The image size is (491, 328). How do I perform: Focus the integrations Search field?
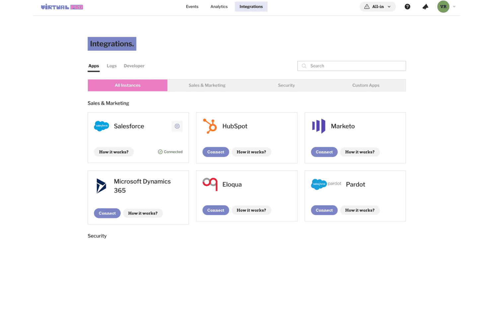(x=352, y=66)
